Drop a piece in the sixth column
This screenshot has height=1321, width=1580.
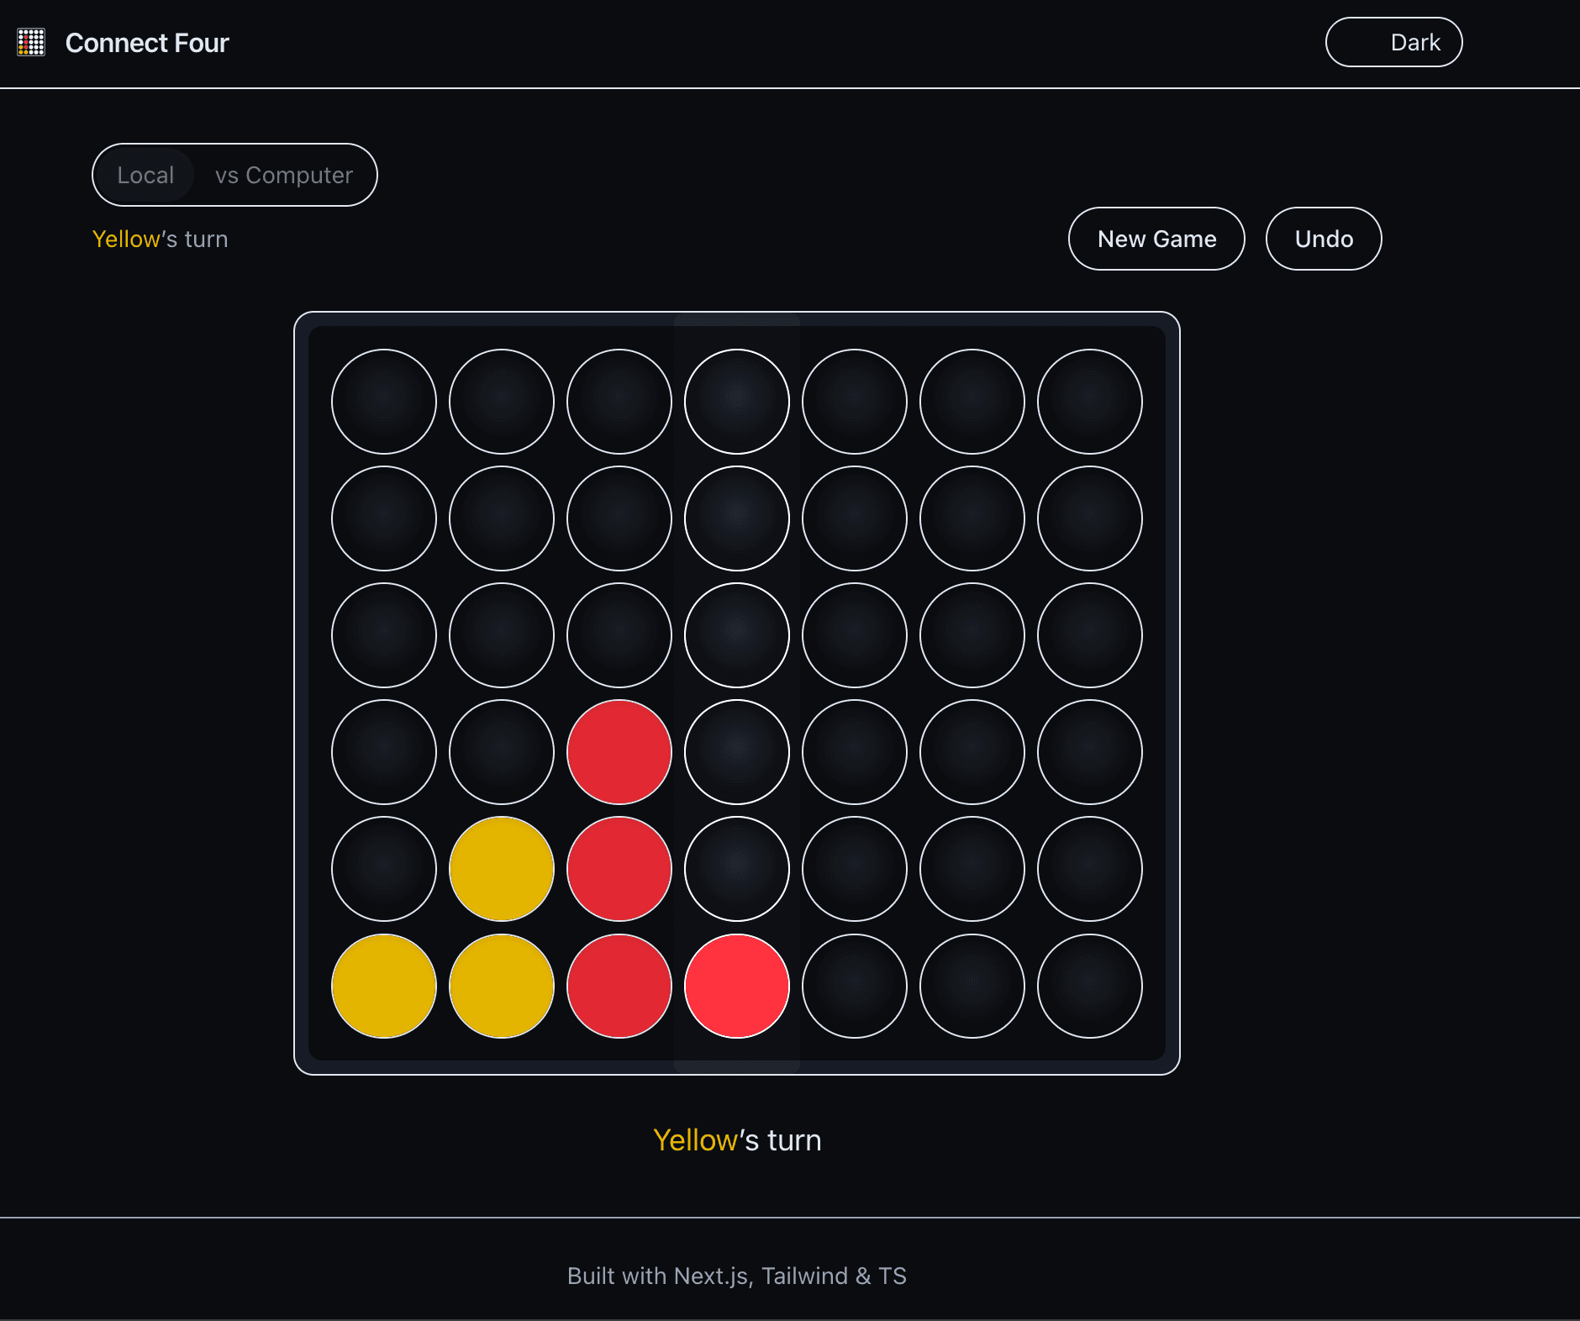pyautogui.click(x=972, y=401)
